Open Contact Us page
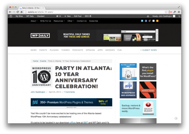The image size is (189, 134). pyautogui.click(x=82, y=21)
